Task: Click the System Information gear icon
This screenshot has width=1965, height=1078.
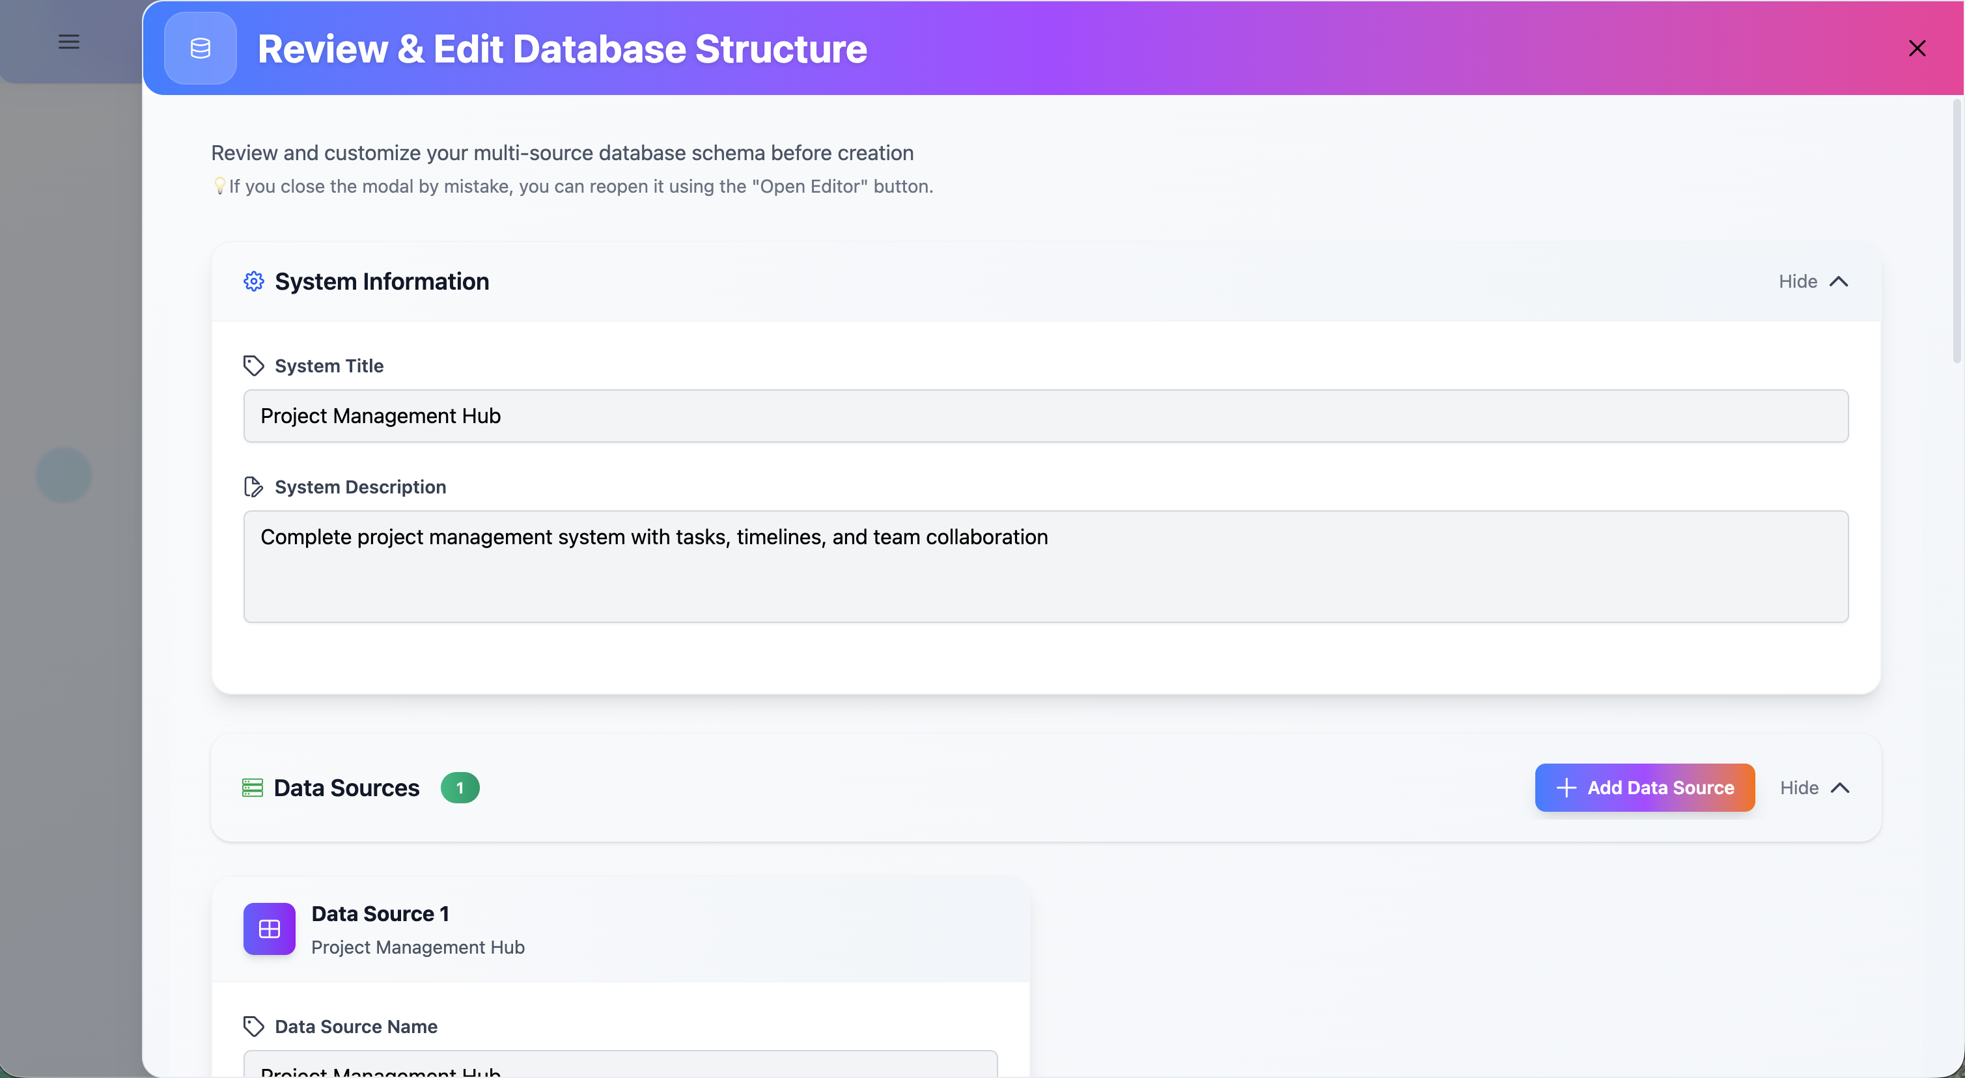Action: point(254,281)
